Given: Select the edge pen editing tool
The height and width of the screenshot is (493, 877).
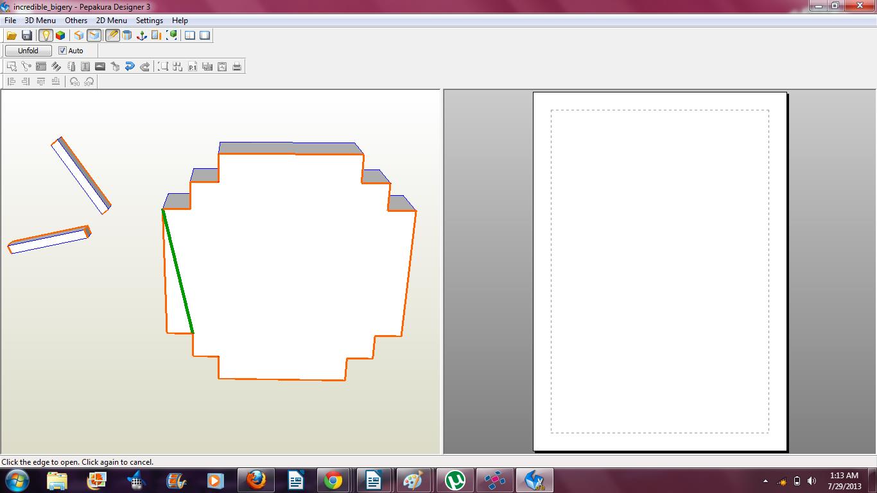Looking at the screenshot, I should tap(112, 35).
